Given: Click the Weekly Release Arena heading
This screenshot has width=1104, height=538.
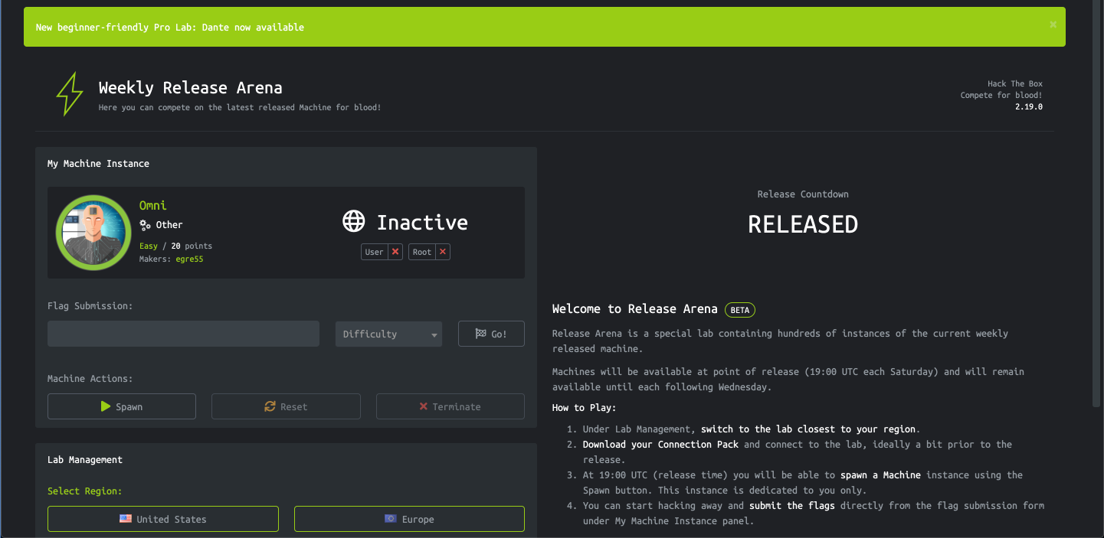Looking at the screenshot, I should 191,88.
